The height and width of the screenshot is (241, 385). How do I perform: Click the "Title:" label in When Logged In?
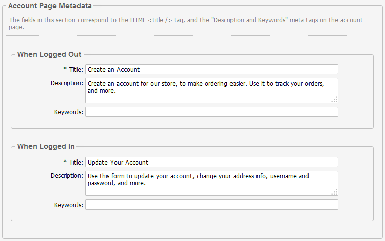point(76,162)
